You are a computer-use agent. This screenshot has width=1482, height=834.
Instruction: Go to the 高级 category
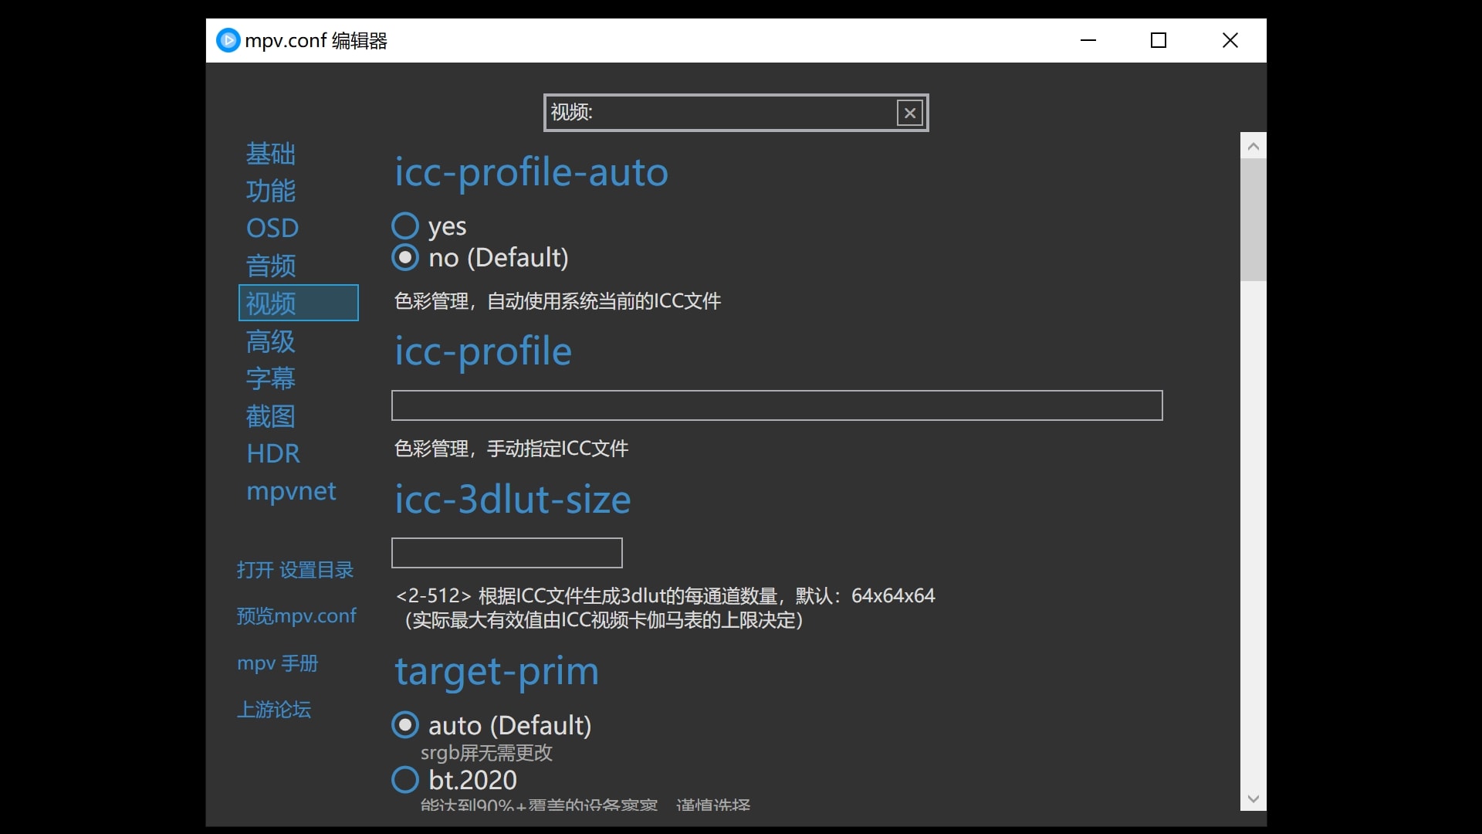[x=271, y=341]
